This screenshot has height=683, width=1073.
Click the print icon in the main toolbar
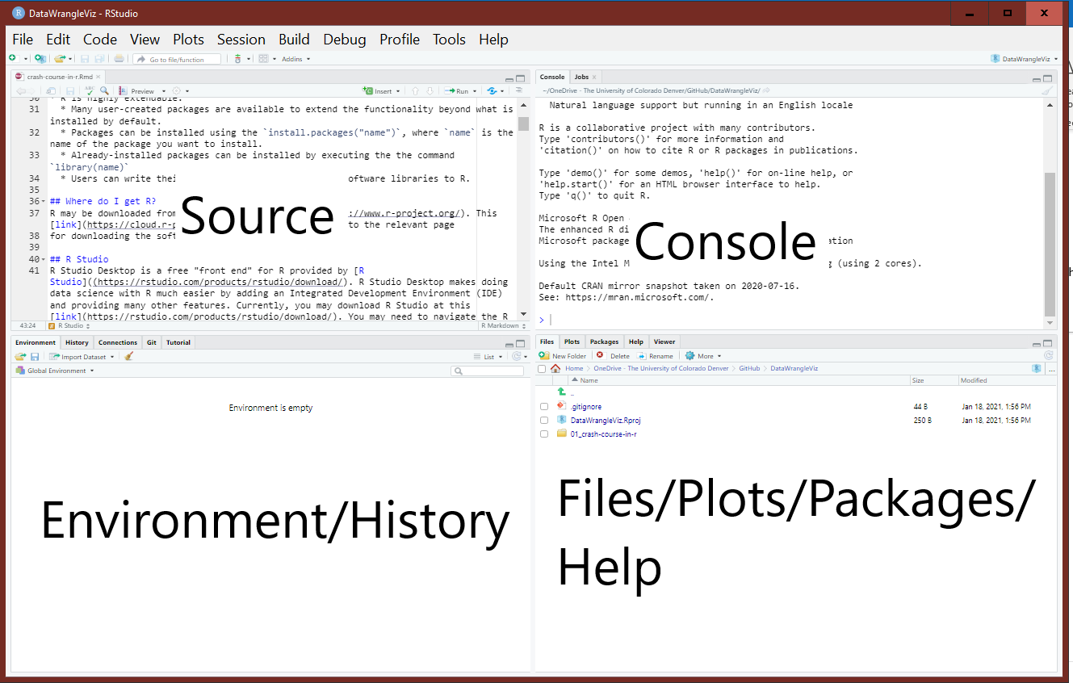(x=119, y=58)
